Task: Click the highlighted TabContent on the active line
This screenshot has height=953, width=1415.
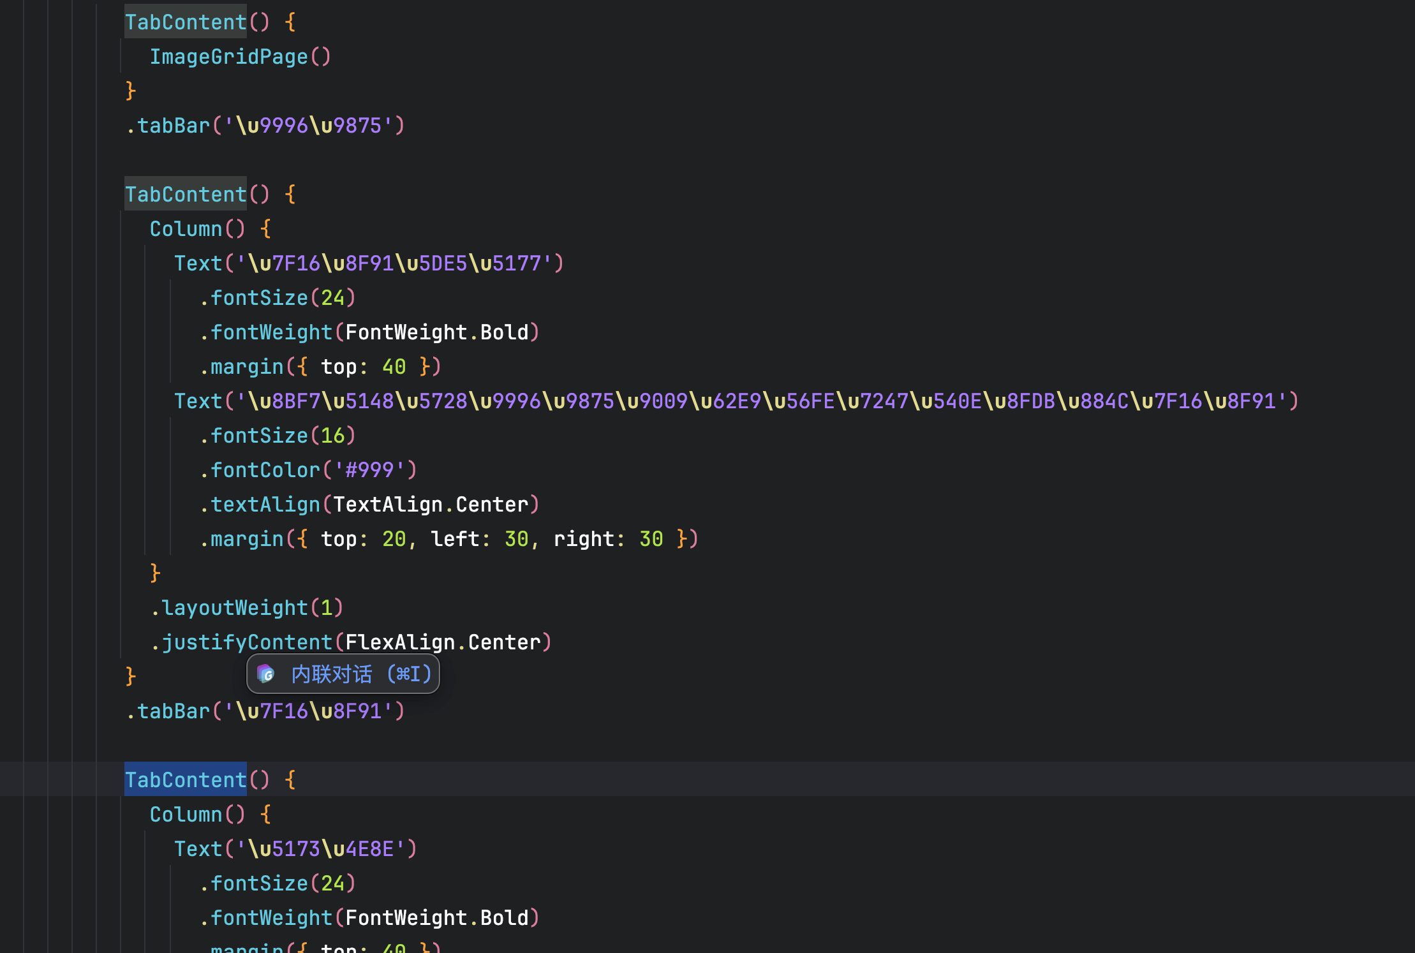Action: pyautogui.click(x=186, y=779)
